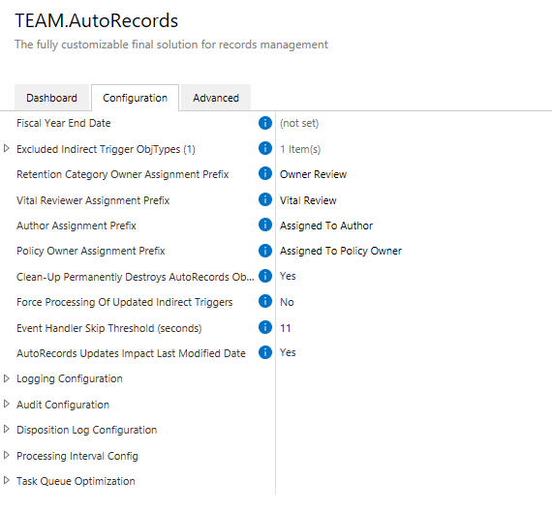Edit the Fiscal Year End Date (not set) value
Viewport: 552px width, 511px height.
coord(299,123)
